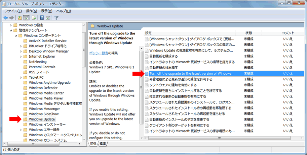
Task: Select the 'Turn off the upgrade to the latest version' policy row
Action: [224, 74]
